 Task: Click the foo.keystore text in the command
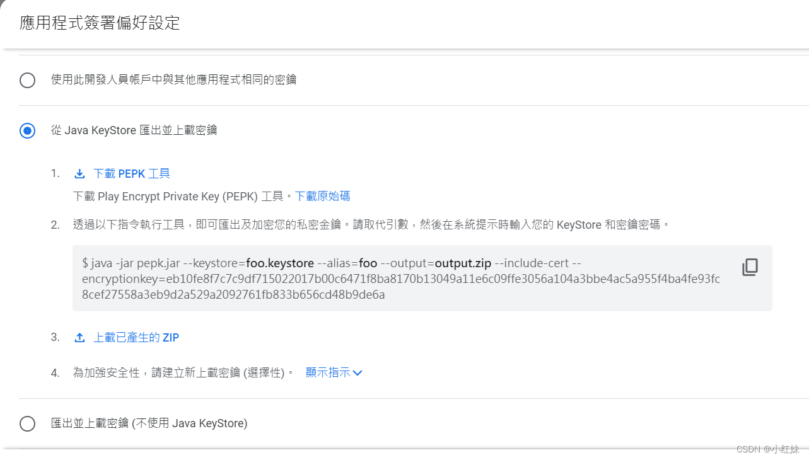pos(281,263)
